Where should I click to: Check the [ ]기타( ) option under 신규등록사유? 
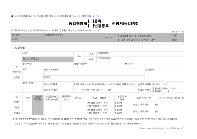coord(154,91)
